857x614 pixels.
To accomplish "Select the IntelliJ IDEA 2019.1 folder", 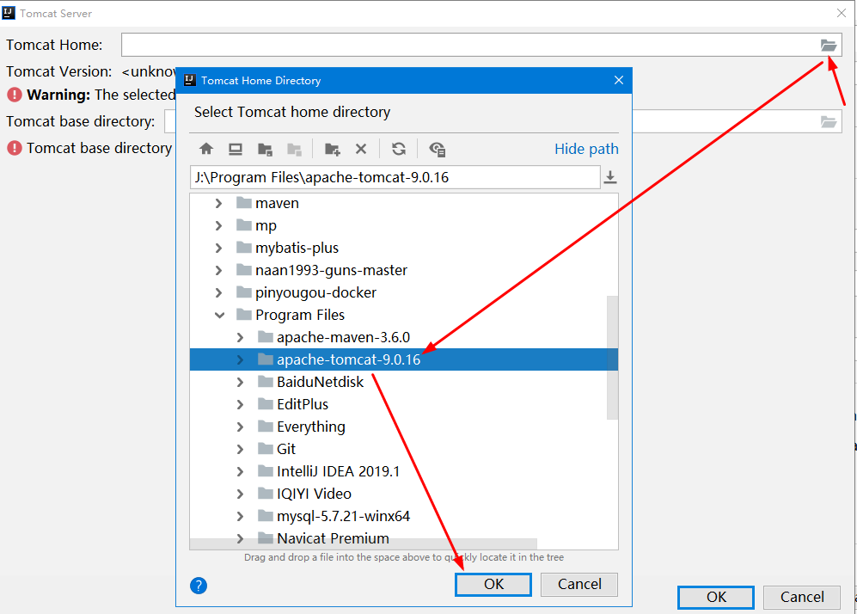I will [x=338, y=471].
